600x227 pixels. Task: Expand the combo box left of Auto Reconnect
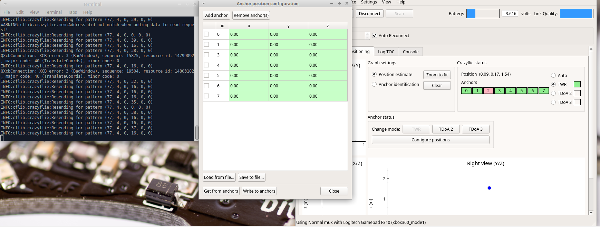(367, 36)
